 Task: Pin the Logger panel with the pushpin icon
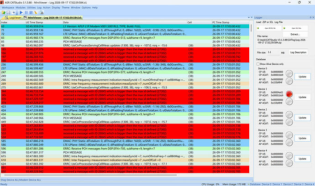[310, 17]
